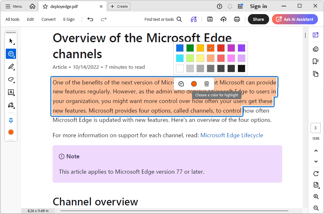Select the arrow Selection tool

tap(11, 41)
